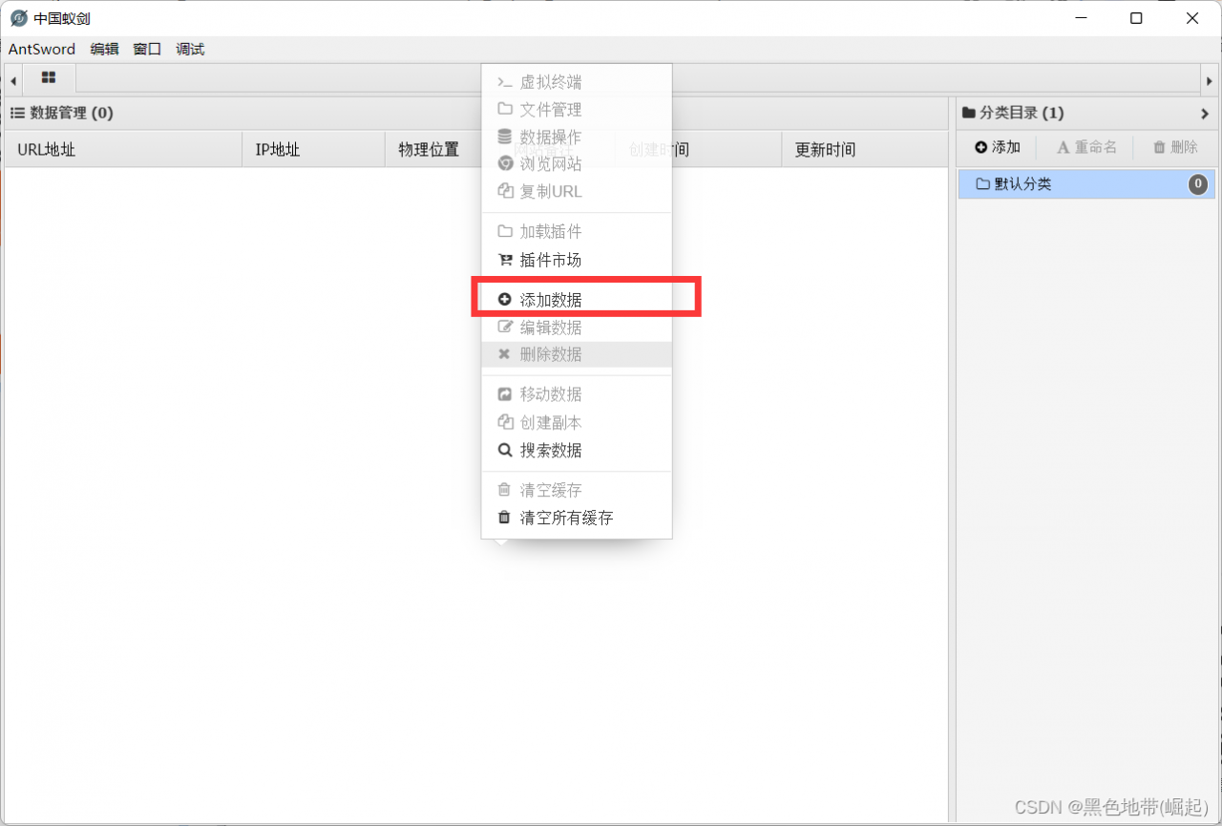Click the 0 count badge on 默认分类
This screenshot has height=826, width=1222.
click(1198, 184)
